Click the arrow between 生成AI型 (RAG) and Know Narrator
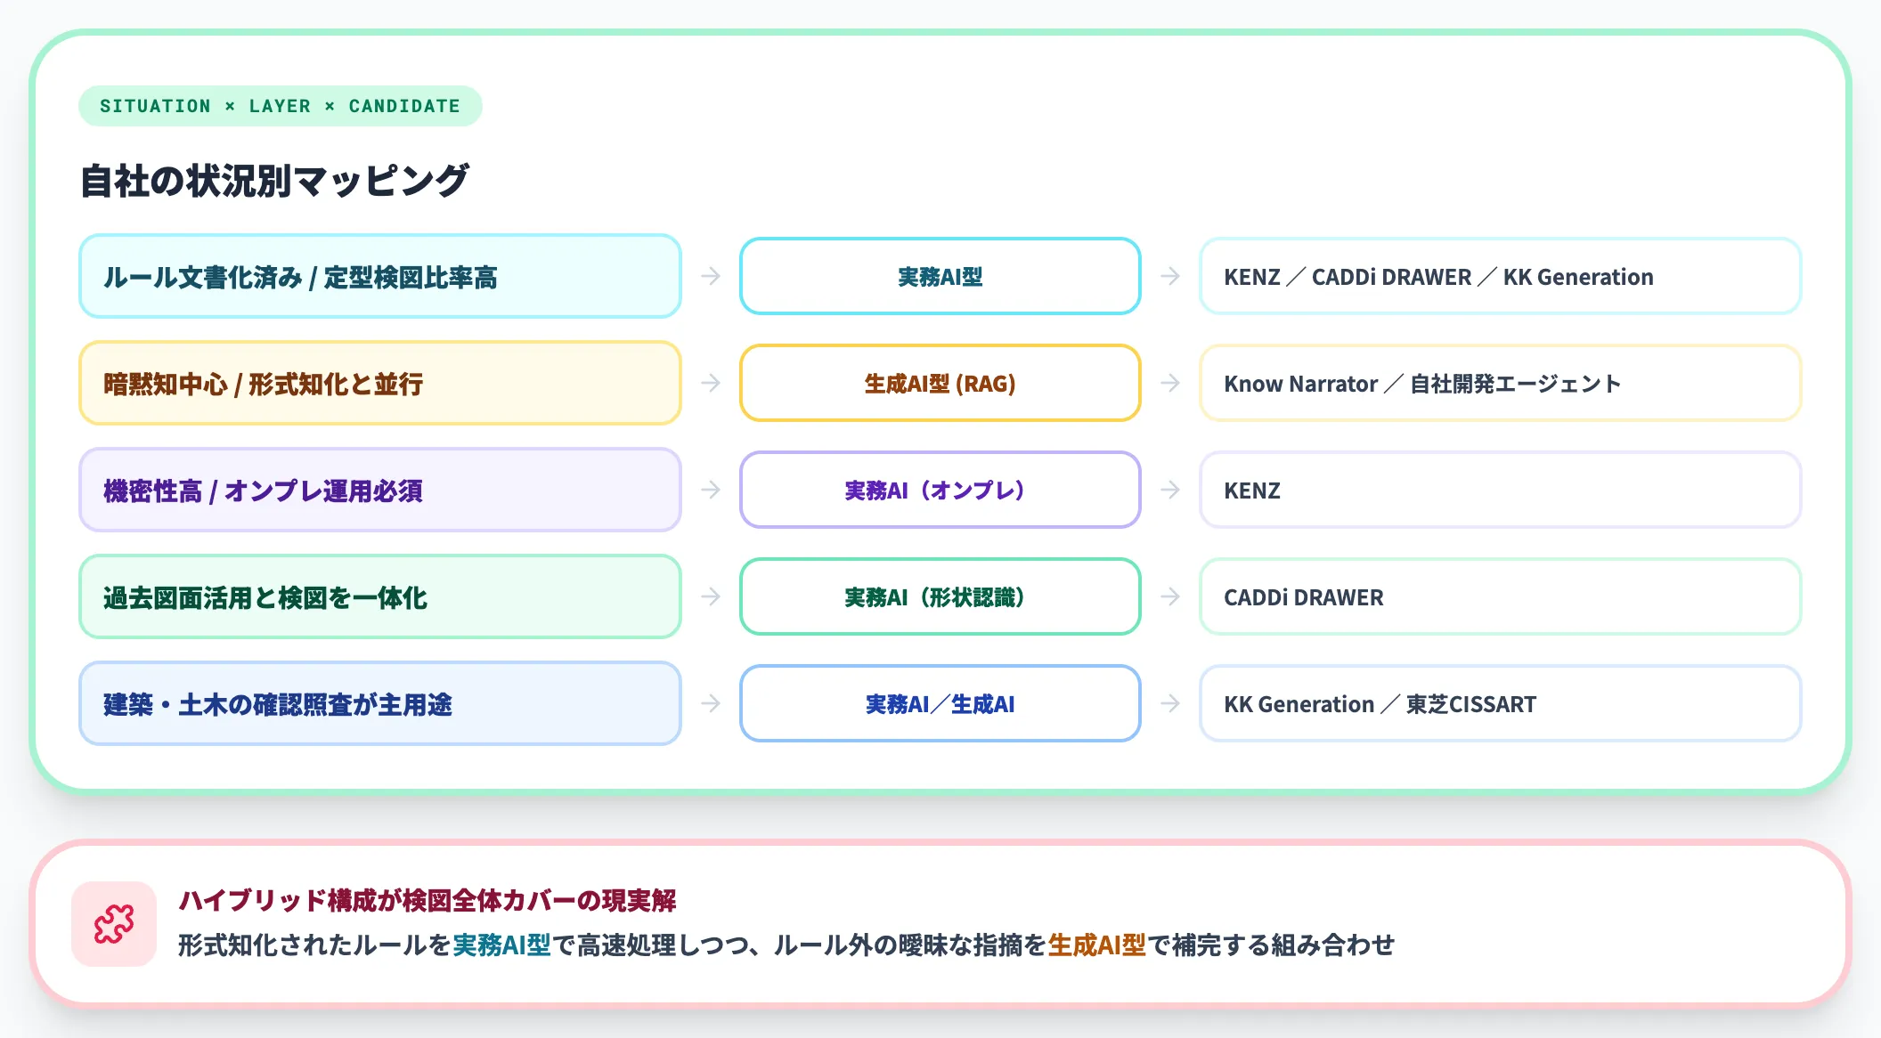This screenshot has height=1038, width=1881. tap(1170, 383)
